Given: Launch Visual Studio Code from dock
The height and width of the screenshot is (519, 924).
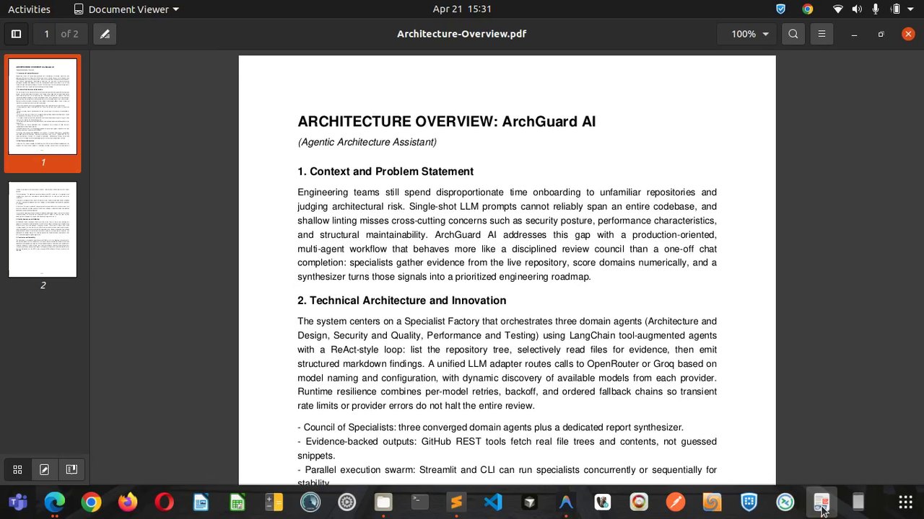Looking at the screenshot, I should 493,502.
